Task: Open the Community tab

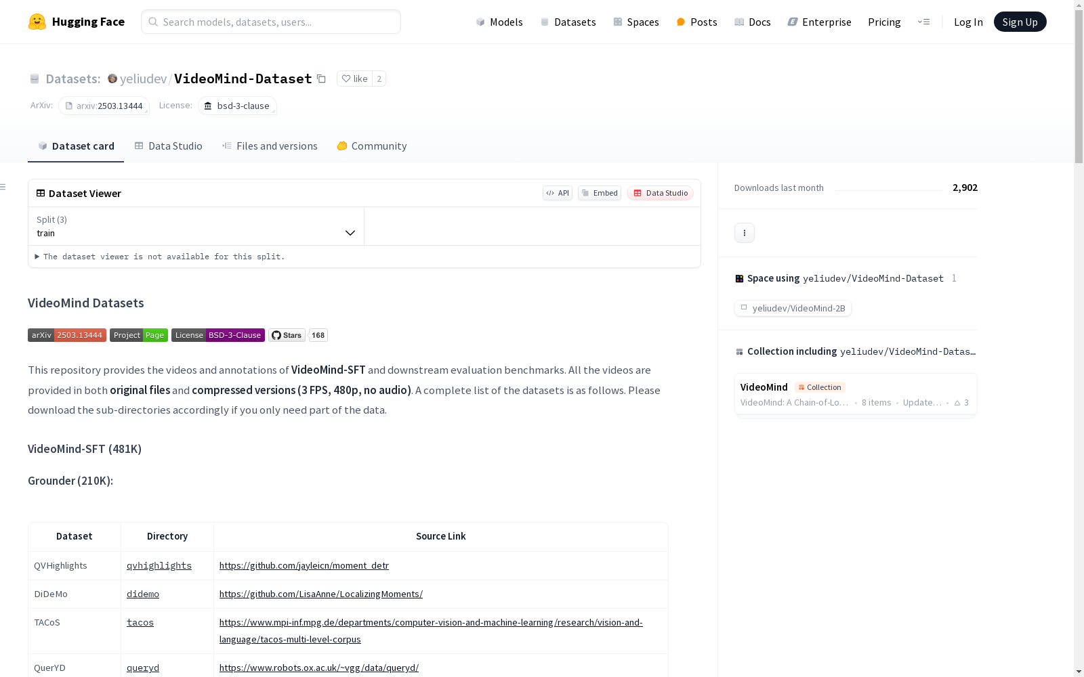Action: click(x=372, y=146)
